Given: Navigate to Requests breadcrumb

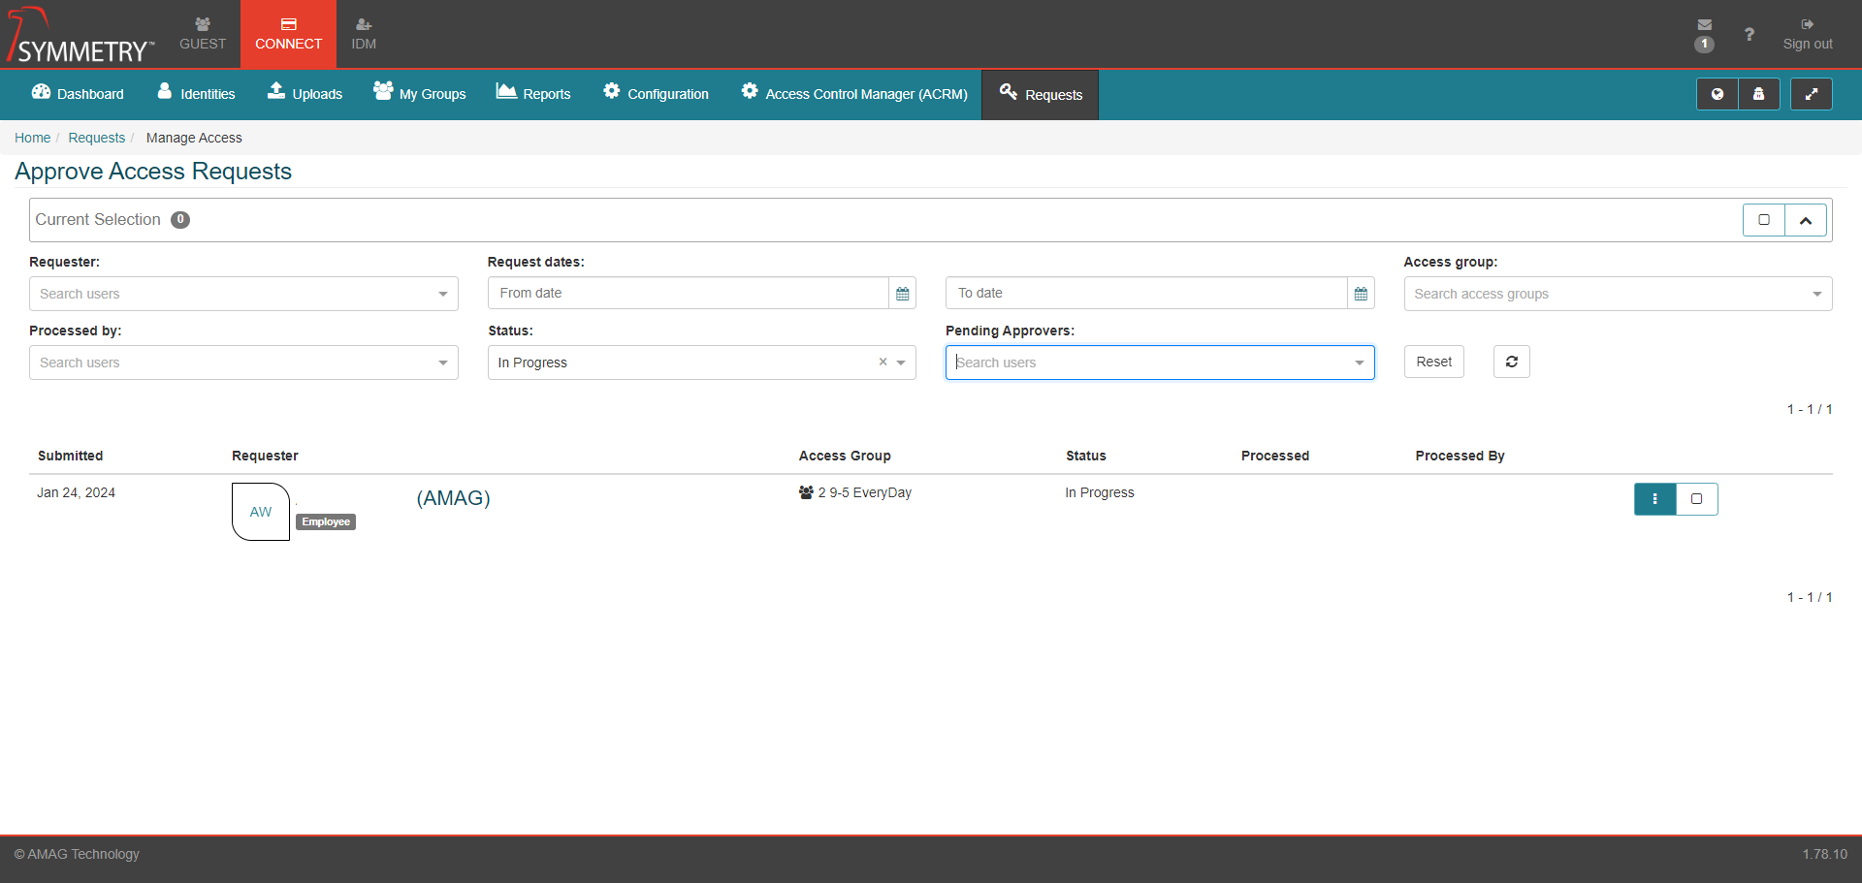Looking at the screenshot, I should coord(96,138).
